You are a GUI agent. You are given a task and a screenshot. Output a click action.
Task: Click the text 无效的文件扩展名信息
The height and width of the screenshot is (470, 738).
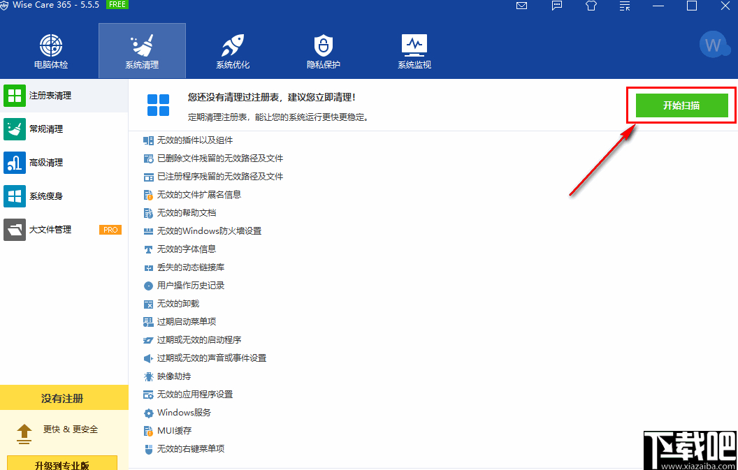[x=199, y=194]
